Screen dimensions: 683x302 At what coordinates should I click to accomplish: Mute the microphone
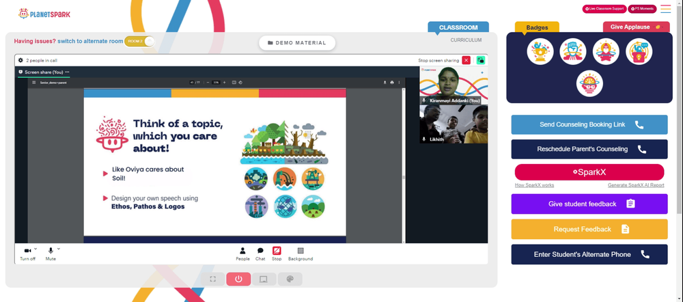pos(51,253)
